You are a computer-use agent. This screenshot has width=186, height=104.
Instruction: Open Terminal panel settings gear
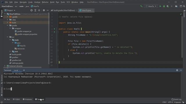tap(177, 70)
